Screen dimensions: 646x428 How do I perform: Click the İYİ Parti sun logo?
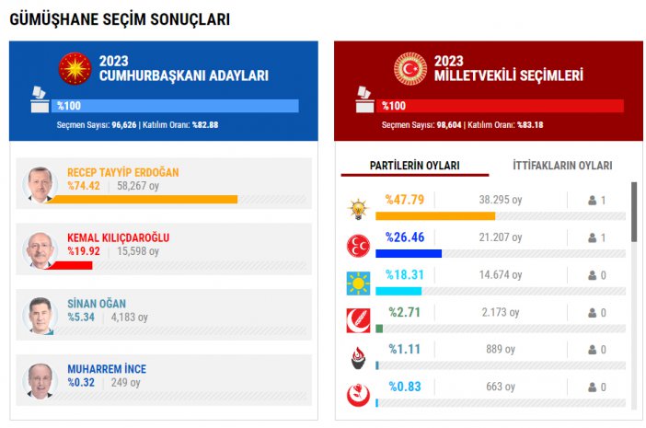tap(356, 283)
